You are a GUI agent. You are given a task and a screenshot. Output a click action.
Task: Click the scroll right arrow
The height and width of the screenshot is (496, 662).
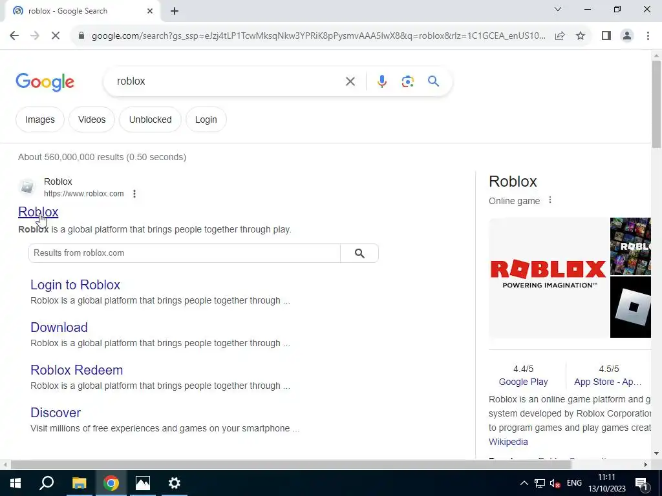point(646,465)
